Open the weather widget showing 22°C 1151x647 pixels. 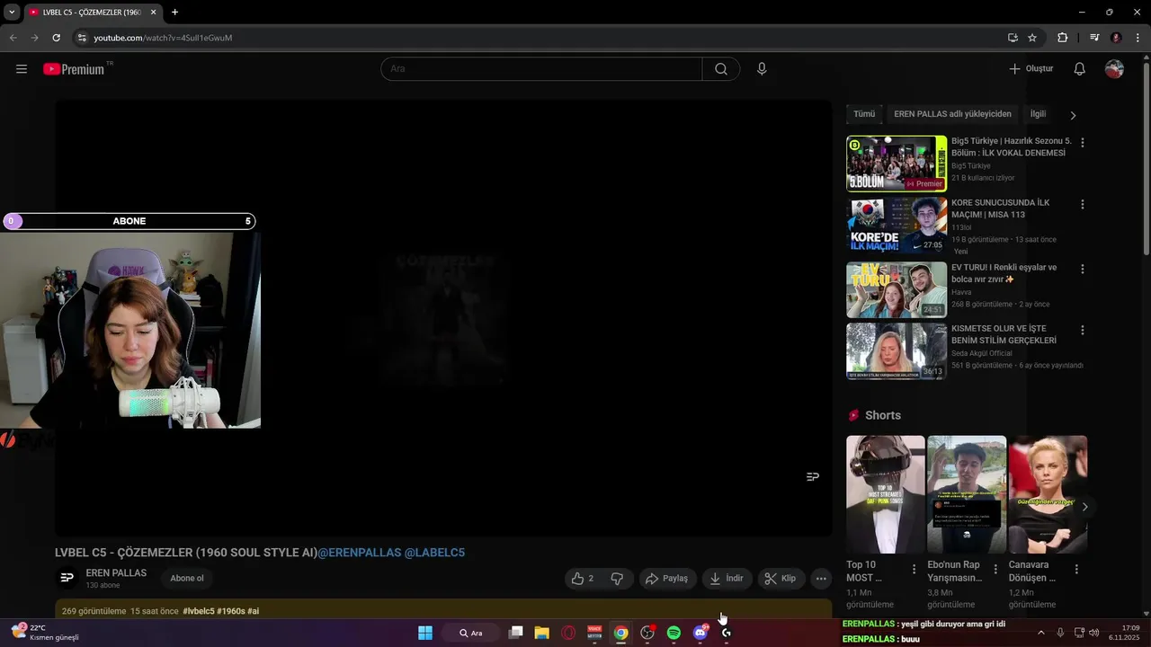pos(45,633)
